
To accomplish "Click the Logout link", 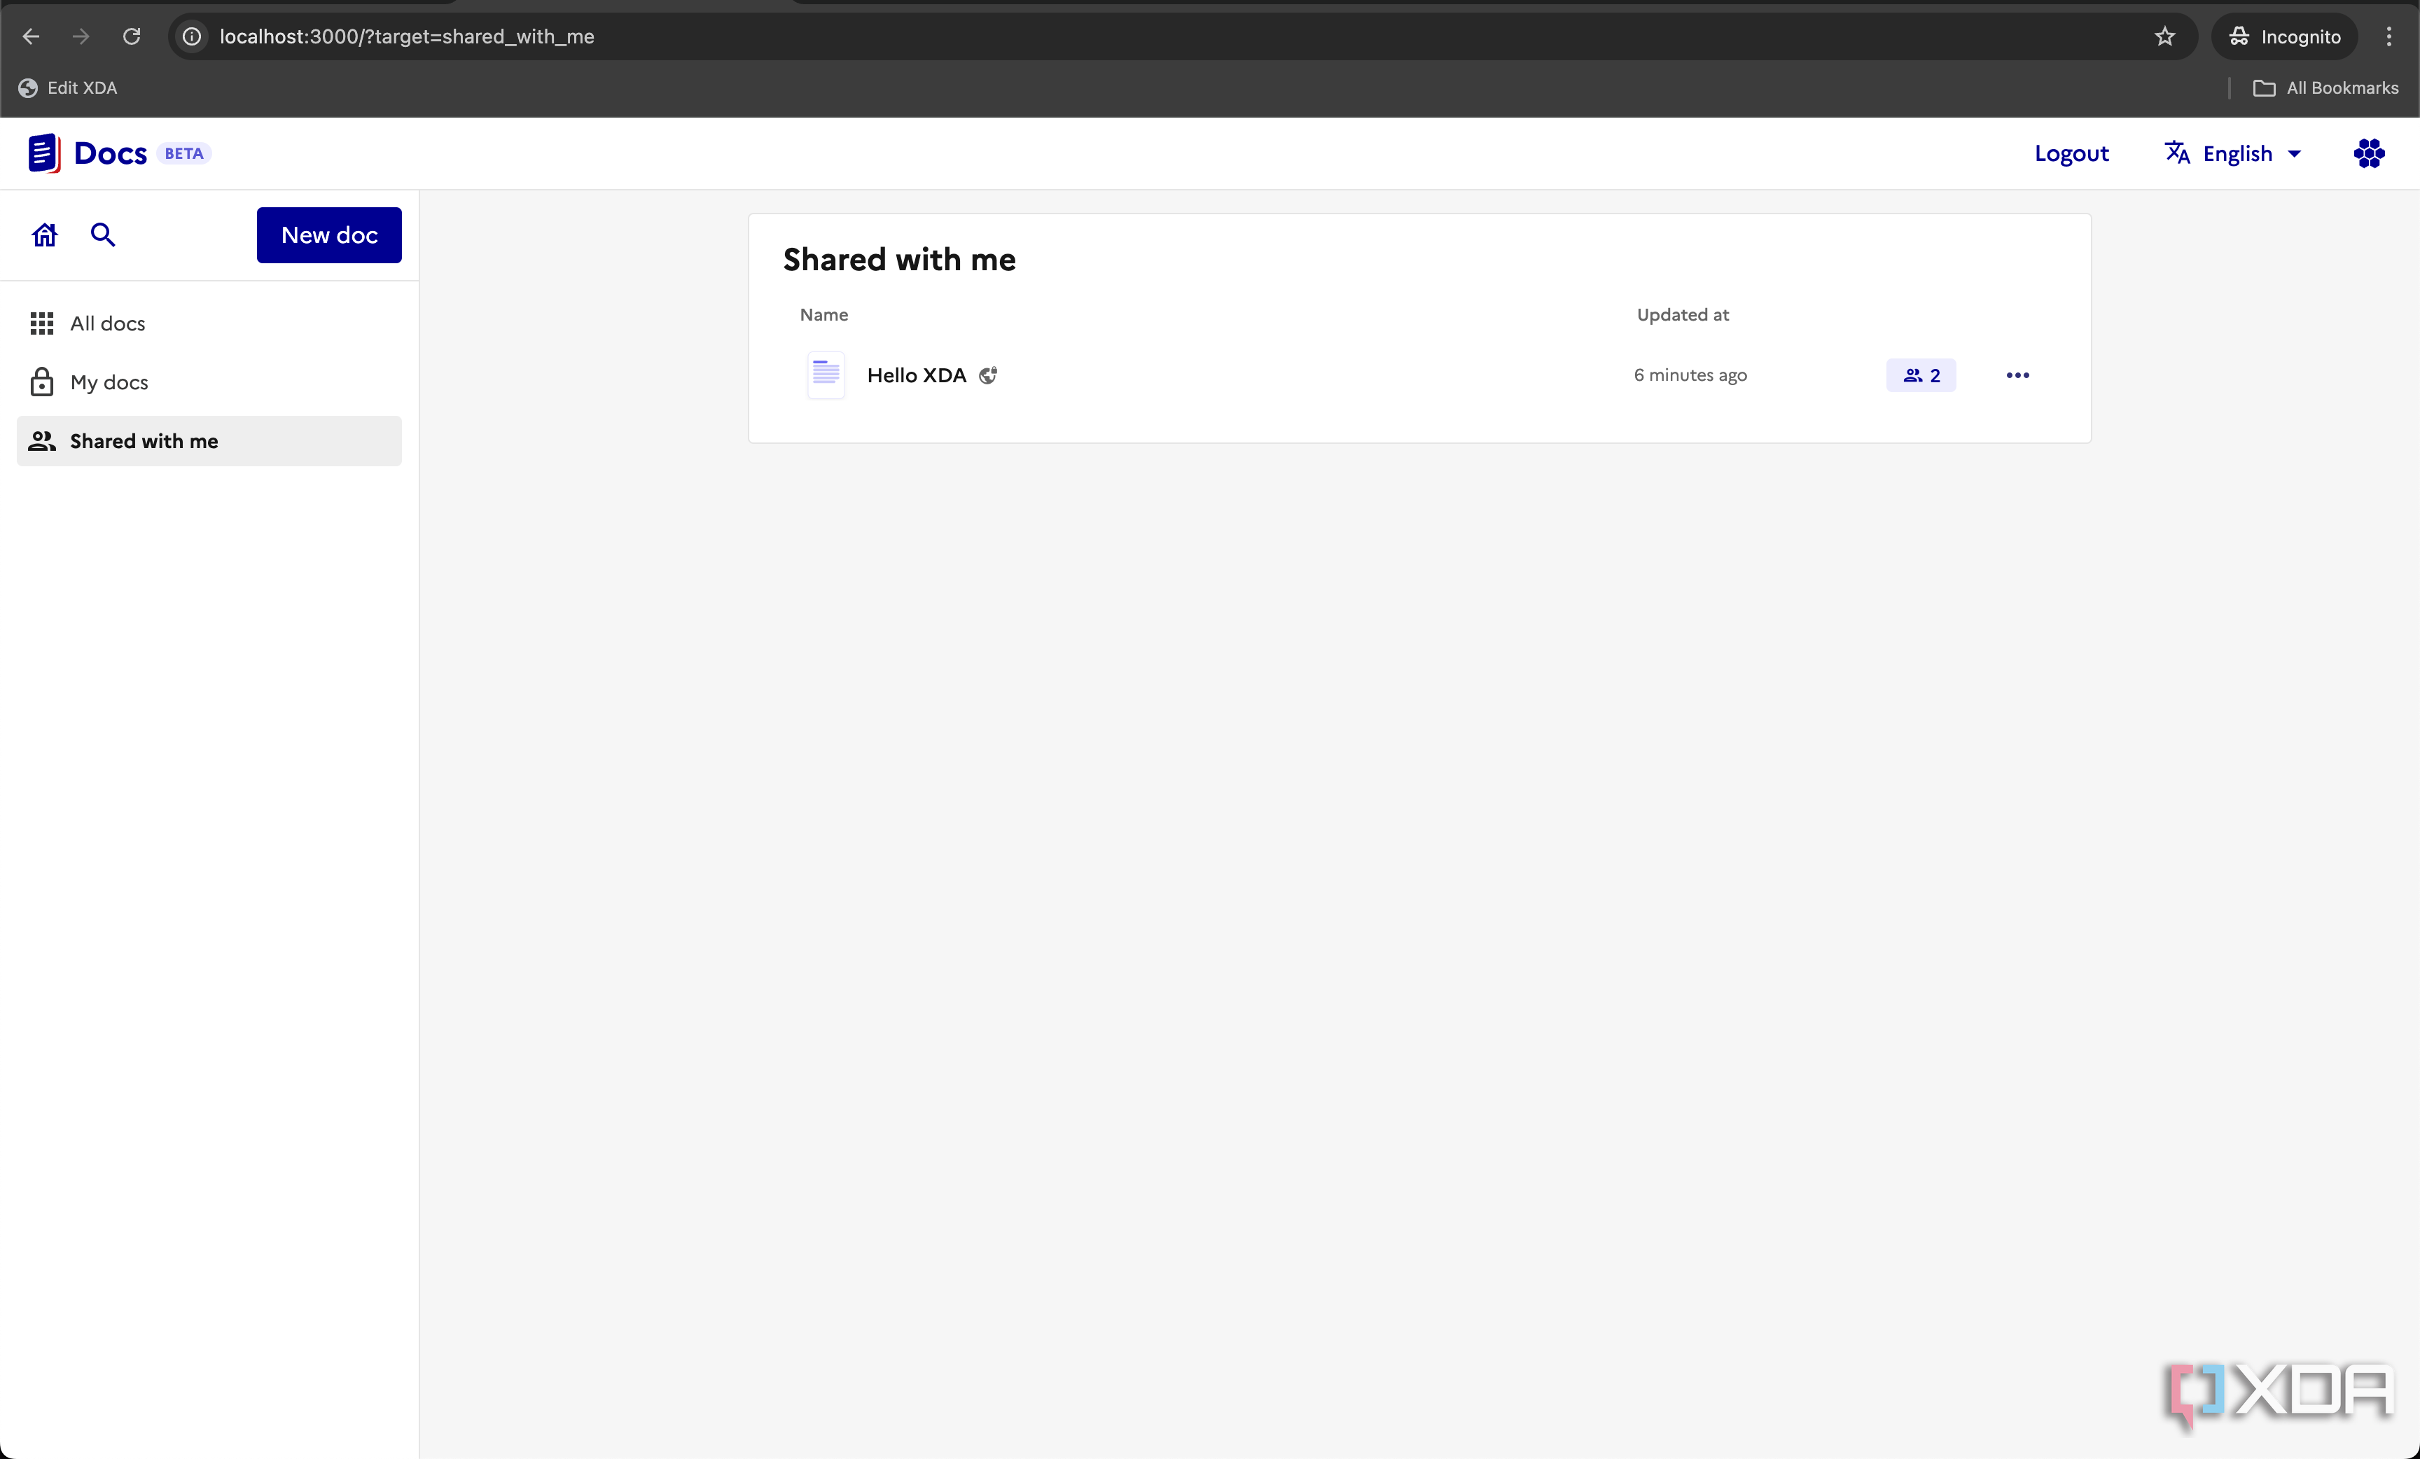I will point(2071,153).
